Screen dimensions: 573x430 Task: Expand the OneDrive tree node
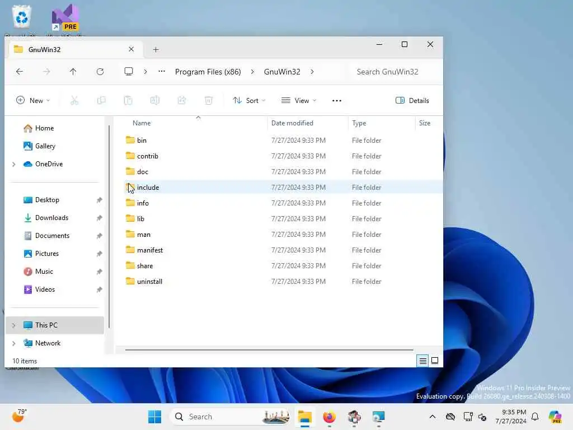(x=14, y=164)
